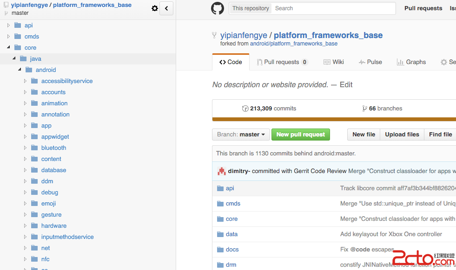Click the GitHub Octocat logo

pyautogui.click(x=218, y=8)
